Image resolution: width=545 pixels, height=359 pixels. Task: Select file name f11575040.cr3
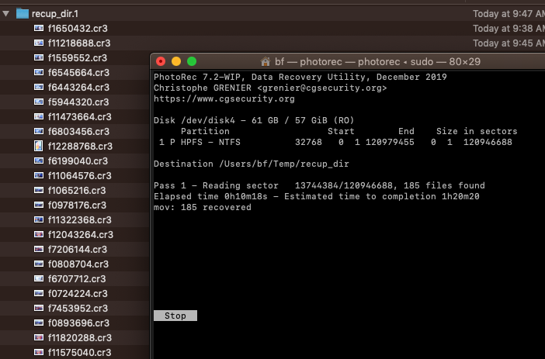[x=80, y=353]
